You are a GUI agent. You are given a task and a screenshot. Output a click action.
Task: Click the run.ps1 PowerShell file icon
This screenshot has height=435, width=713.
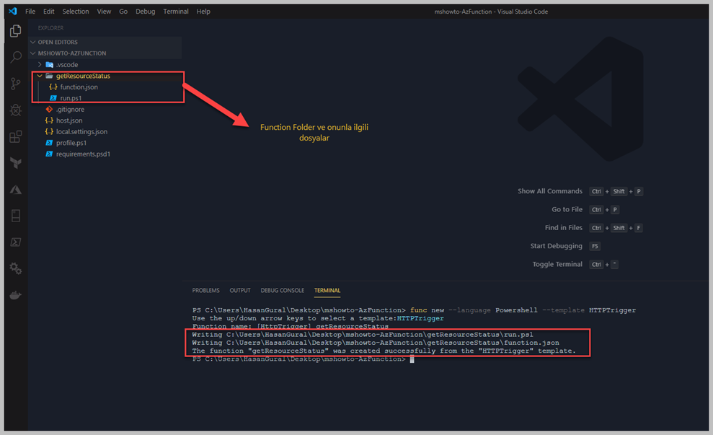pos(53,98)
